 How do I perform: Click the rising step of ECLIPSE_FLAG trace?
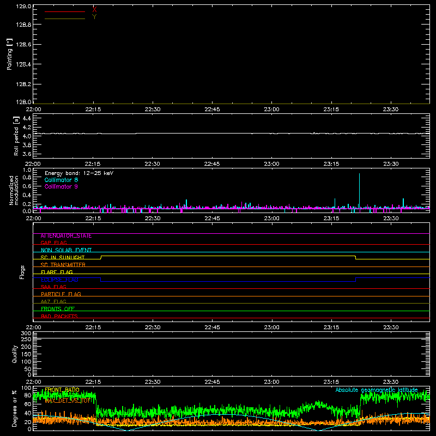pos(356,280)
